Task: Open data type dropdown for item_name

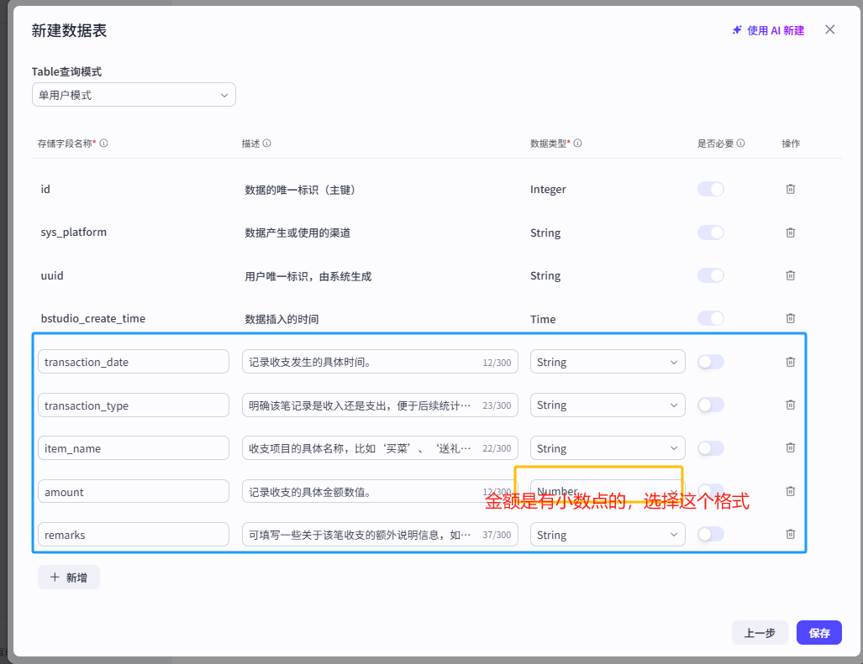Action: tap(608, 448)
